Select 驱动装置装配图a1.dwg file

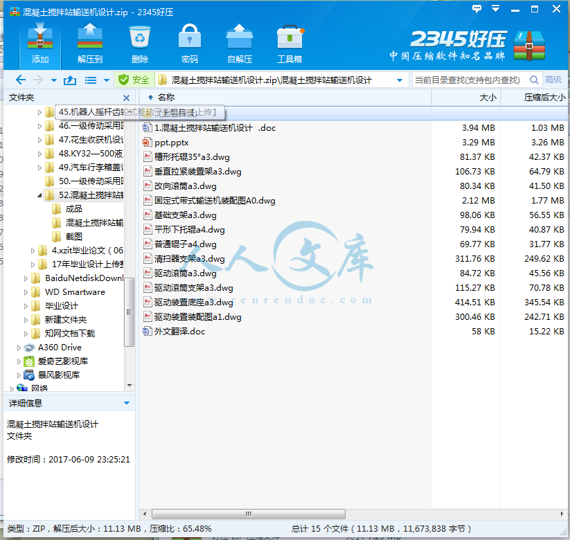tap(198, 317)
